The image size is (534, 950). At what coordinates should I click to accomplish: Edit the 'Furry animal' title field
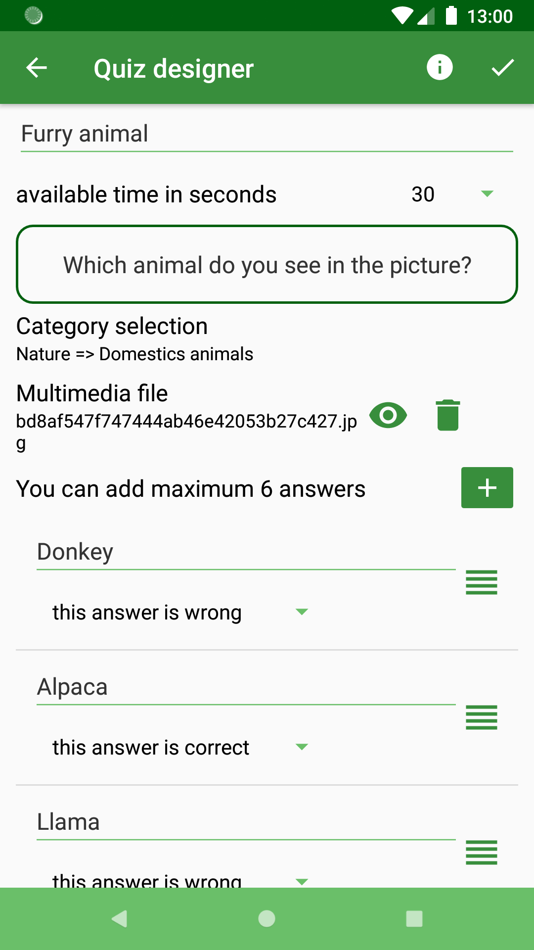coord(267,134)
